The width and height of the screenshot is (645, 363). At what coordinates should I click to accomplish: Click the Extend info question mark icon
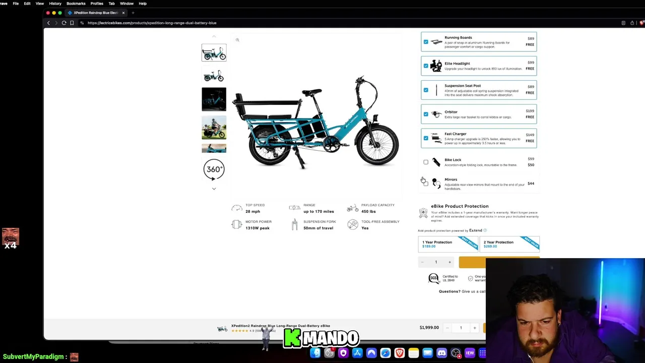[485, 230]
